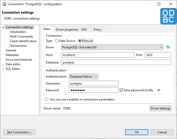The height and width of the screenshot is (139, 177).
Task: Expand the Data editor tree node
Action: point(3,64)
